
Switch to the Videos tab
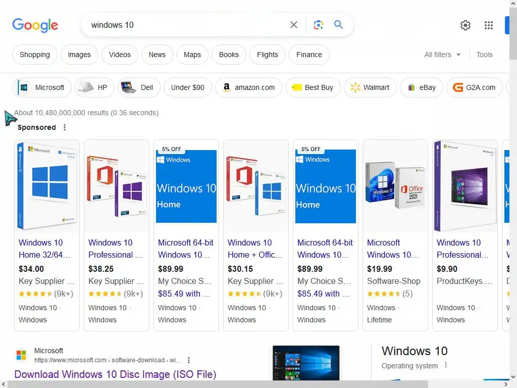pos(120,55)
